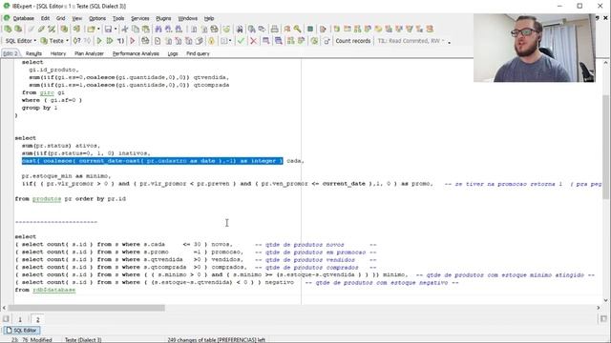Click the line 'group by 1'
This screenshot has width=611, height=343.
pyautogui.click(x=39, y=108)
